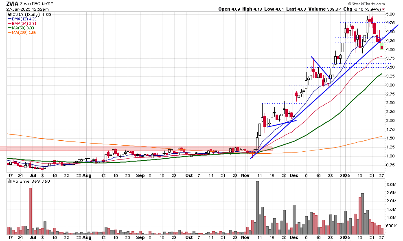Click the Dec label below the price chart
Screen dimensions: 403x241
pos(294,175)
